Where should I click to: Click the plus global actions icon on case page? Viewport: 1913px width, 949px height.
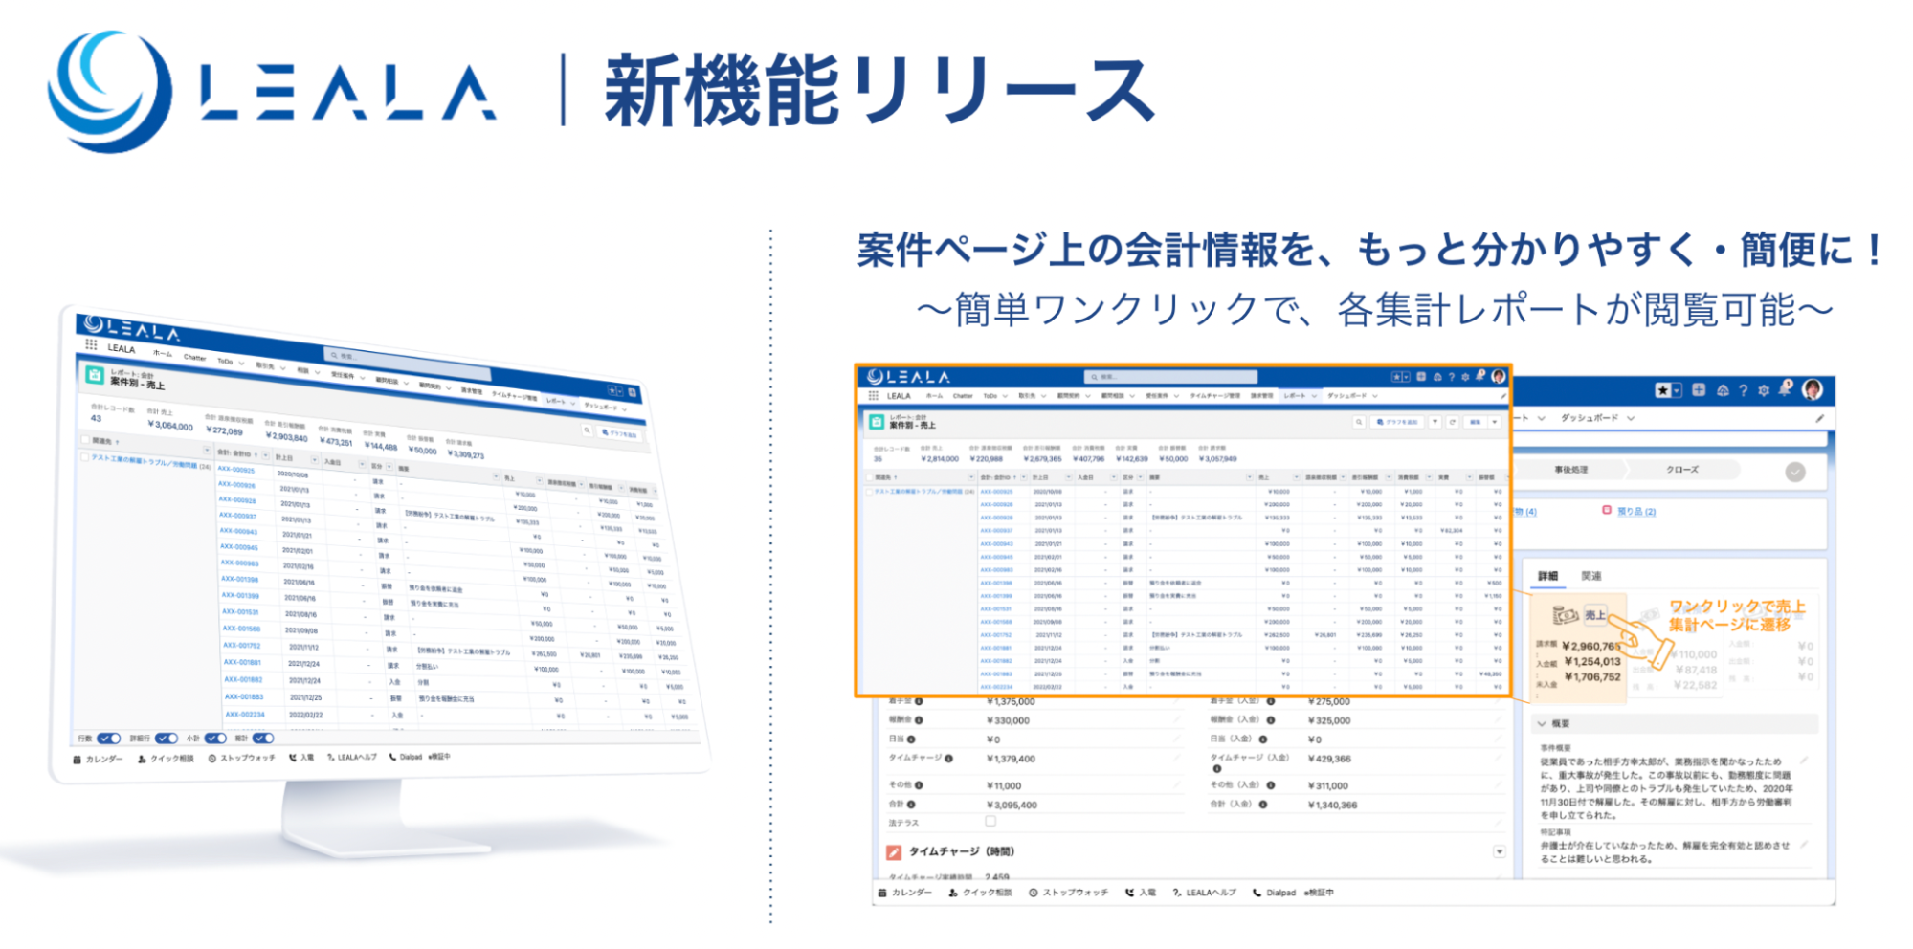[1699, 390]
